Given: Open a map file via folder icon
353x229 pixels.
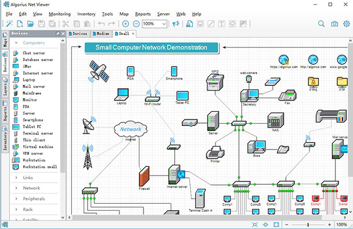Looking at the screenshot, I should coord(31,24).
